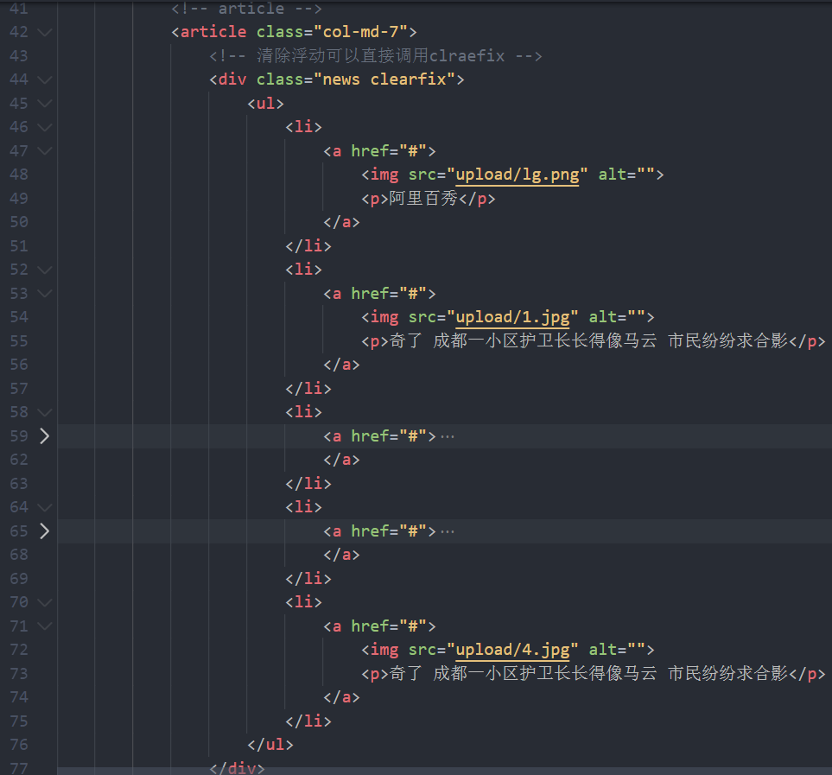
Task: Collapse the ul fold arrow on line 45
Action: click(x=45, y=104)
